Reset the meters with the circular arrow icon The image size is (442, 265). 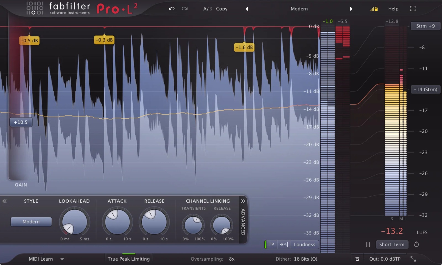[x=417, y=244]
